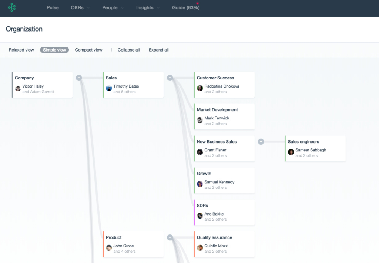
Task: Click 'and Adam Garrett' text
Action: click(x=38, y=92)
